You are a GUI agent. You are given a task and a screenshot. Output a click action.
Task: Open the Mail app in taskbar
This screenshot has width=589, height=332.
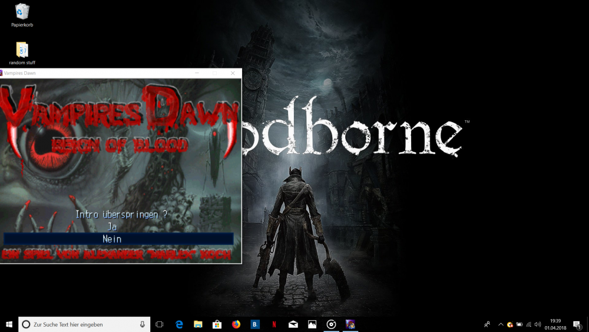click(x=293, y=324)
